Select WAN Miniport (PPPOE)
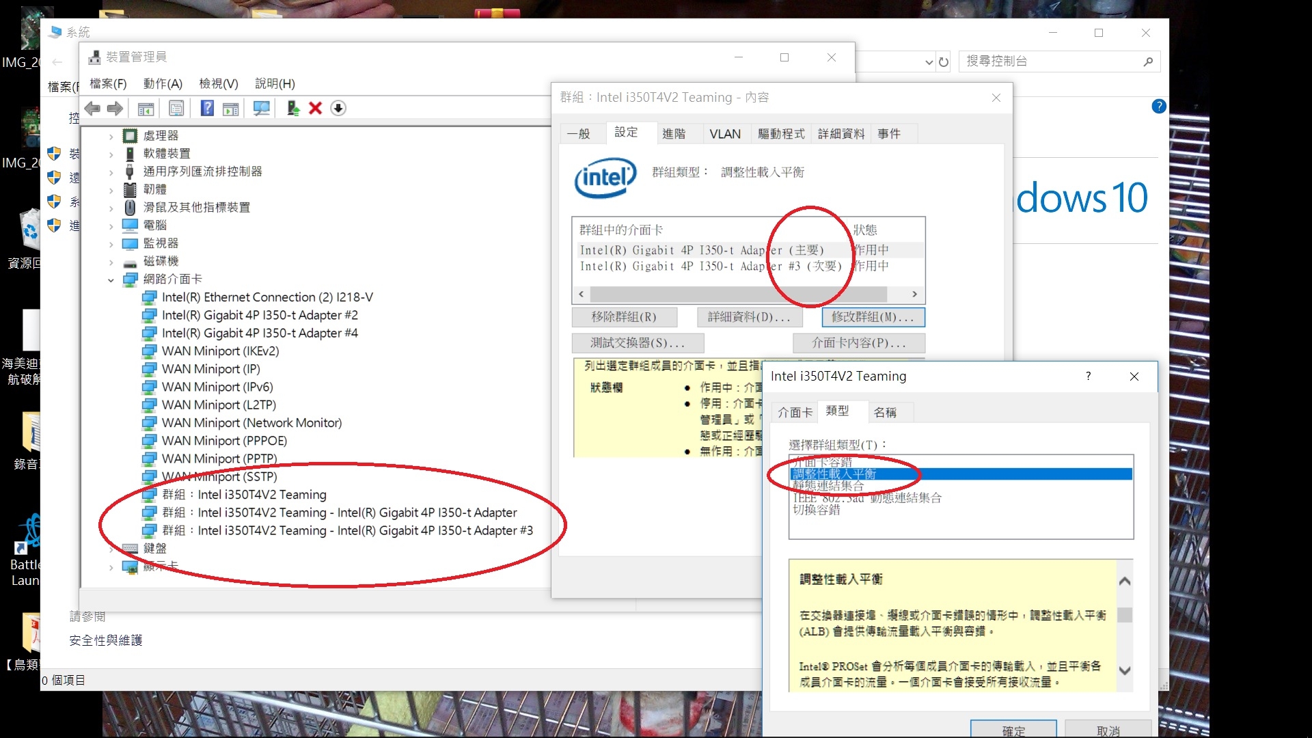Viewport: 1312px width, 738px height. click(224, 441)
